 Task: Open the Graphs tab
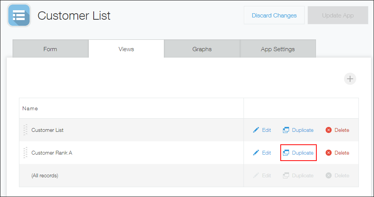click(202, 49)
